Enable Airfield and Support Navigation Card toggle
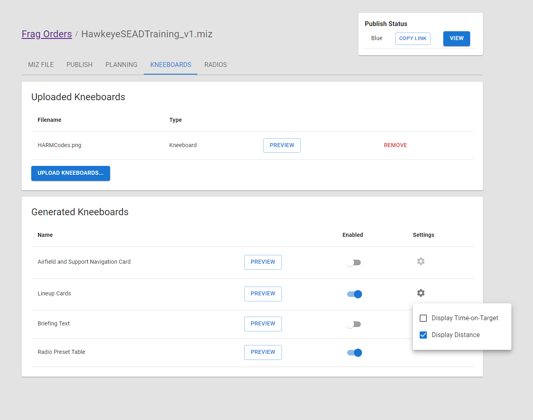 [x=354, y=262]
